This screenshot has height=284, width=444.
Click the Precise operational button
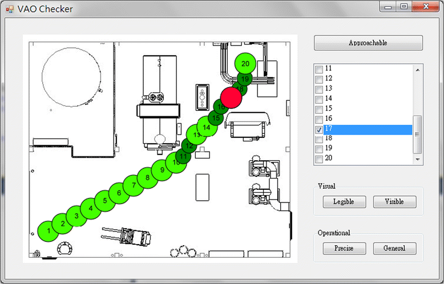[x=344, y=249]
